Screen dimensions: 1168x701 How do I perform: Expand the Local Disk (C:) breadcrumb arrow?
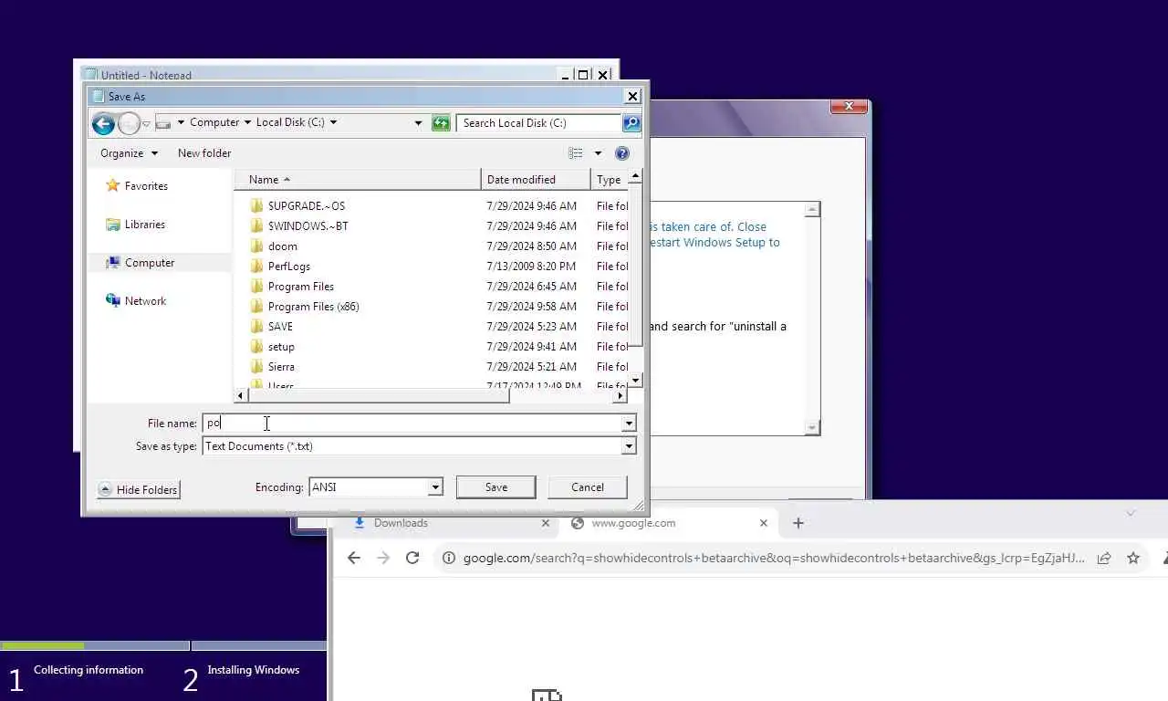(333, 122)
